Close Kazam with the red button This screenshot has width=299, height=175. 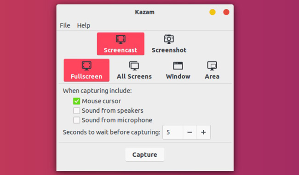(226, 12)
